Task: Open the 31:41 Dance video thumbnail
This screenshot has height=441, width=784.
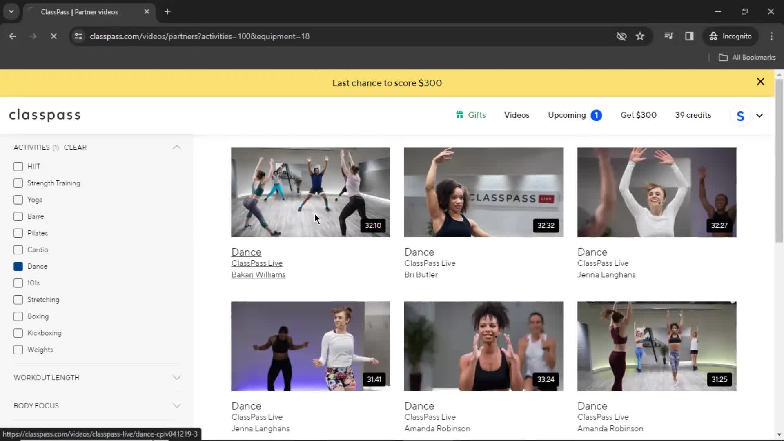Action: pyautogui.click(x=310, y=346)
